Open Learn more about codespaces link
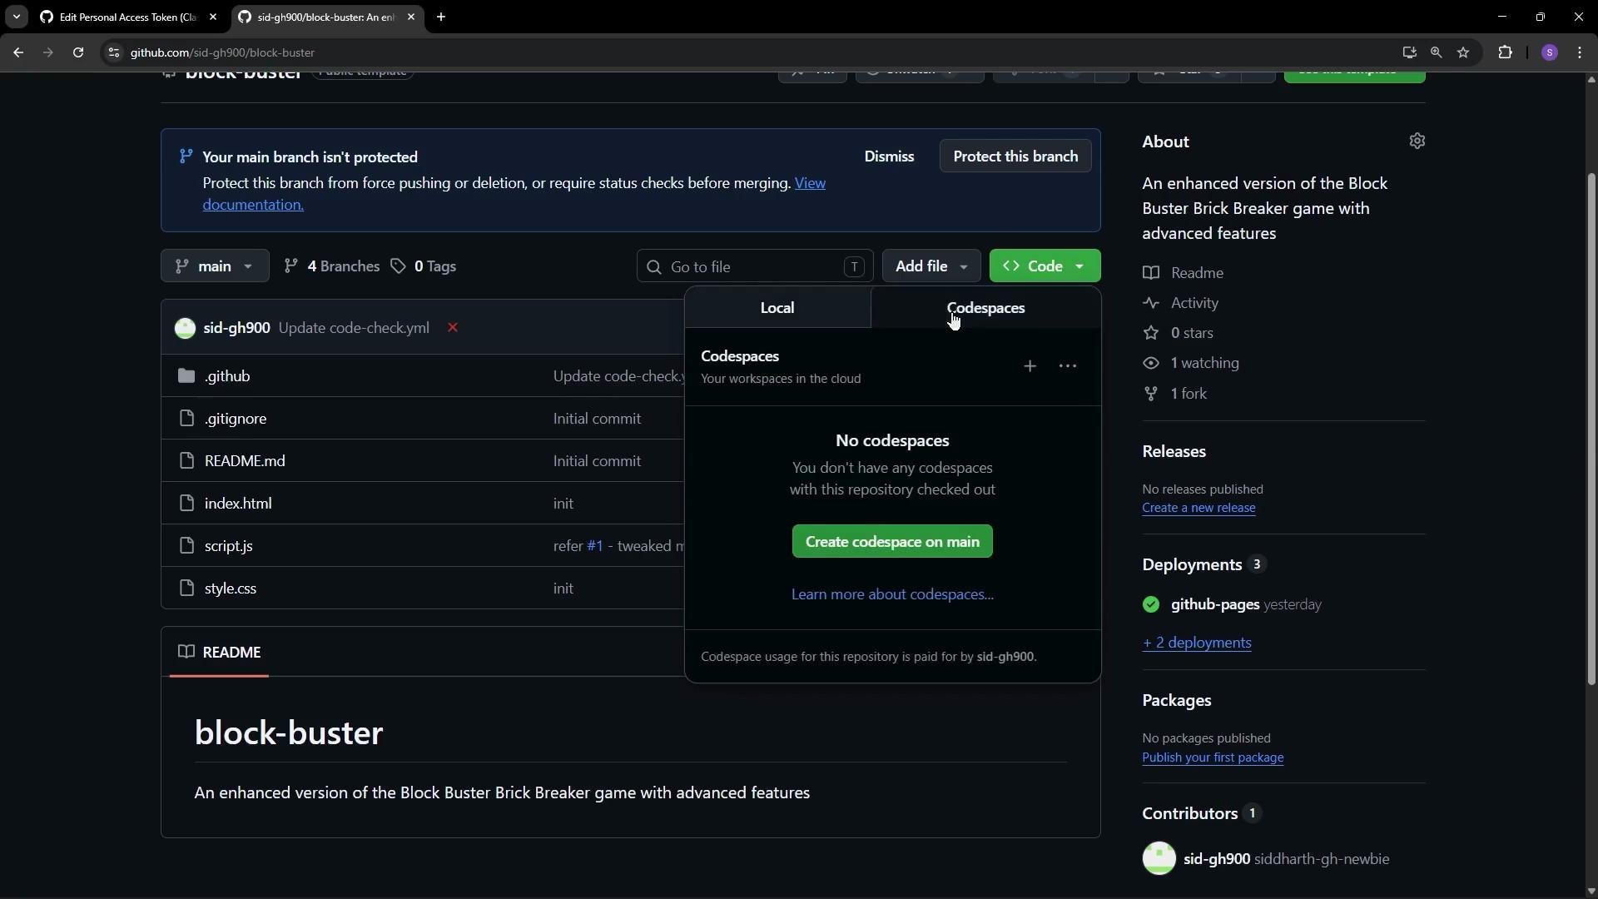This screenshot has height=899, width=1598. tap(892, 594)
